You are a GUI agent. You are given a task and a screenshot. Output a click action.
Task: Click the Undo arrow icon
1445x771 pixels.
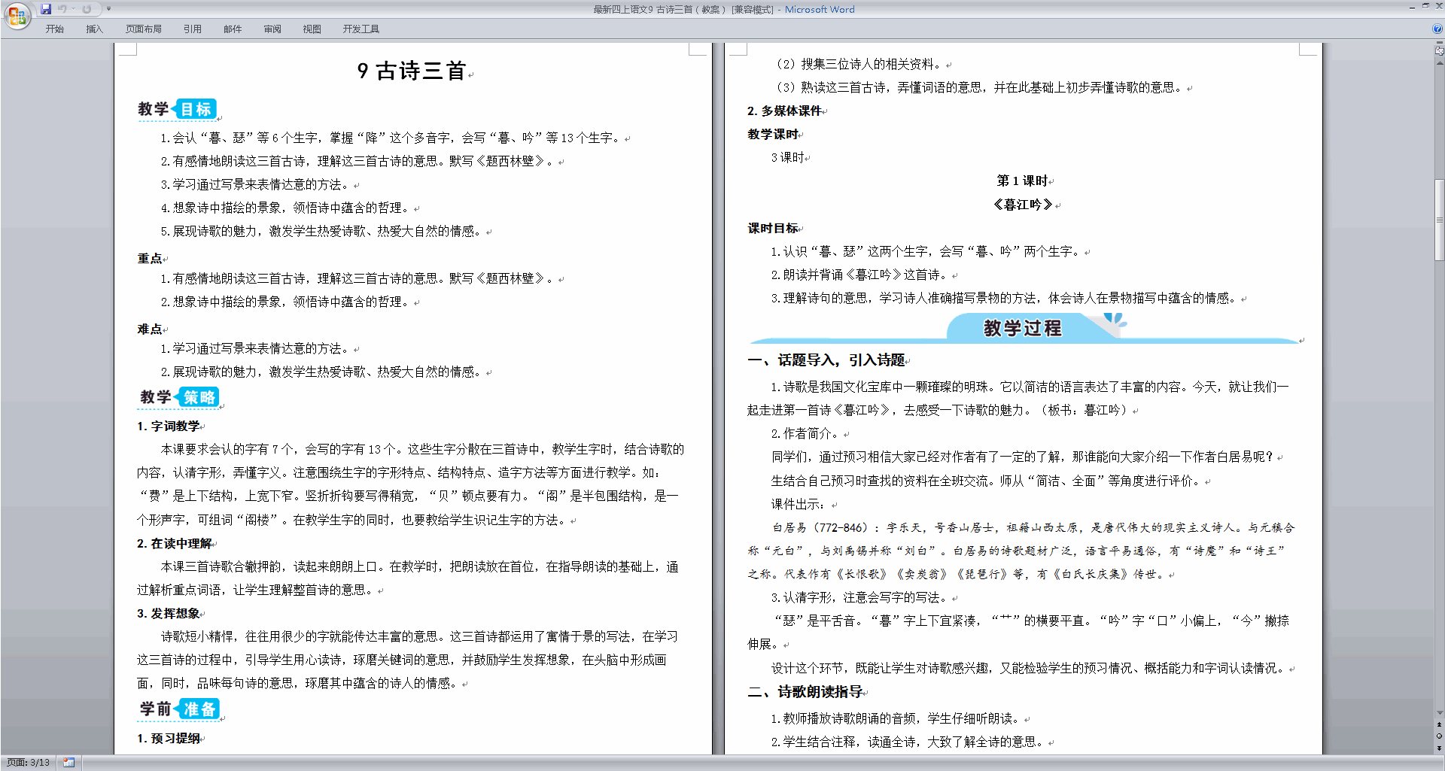[62, 9]
